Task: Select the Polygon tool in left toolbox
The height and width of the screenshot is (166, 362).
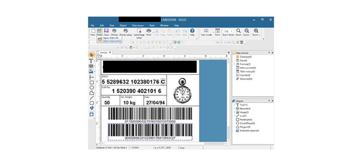Action: 92,93
